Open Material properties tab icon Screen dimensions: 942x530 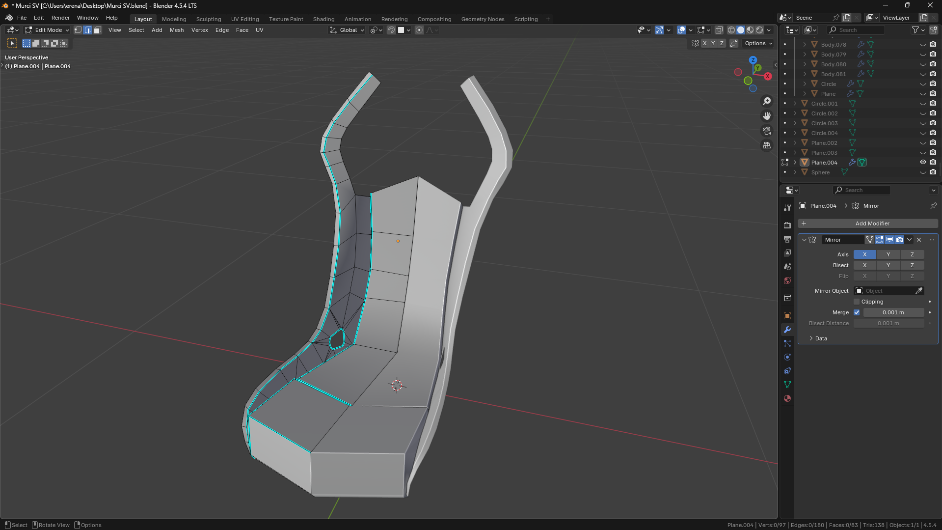point(787,398)
